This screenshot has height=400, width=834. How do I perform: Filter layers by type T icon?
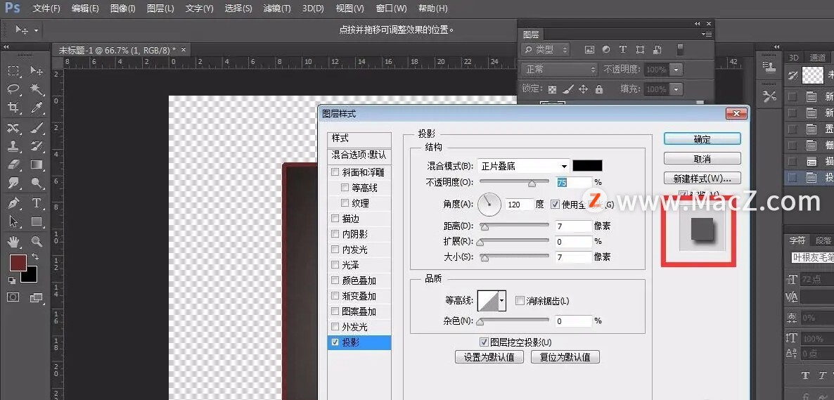click(623, 49)
